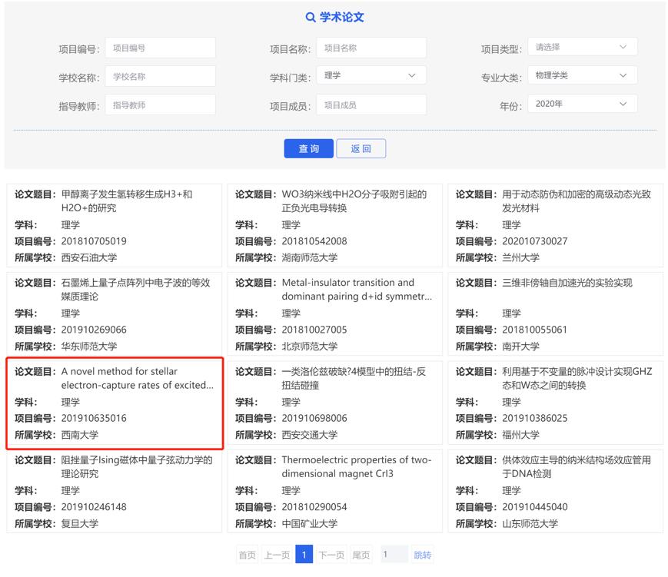Viewport: 668px width, 577px height.
Task: Click the 指导教师 input field
Action: point(159,104)
